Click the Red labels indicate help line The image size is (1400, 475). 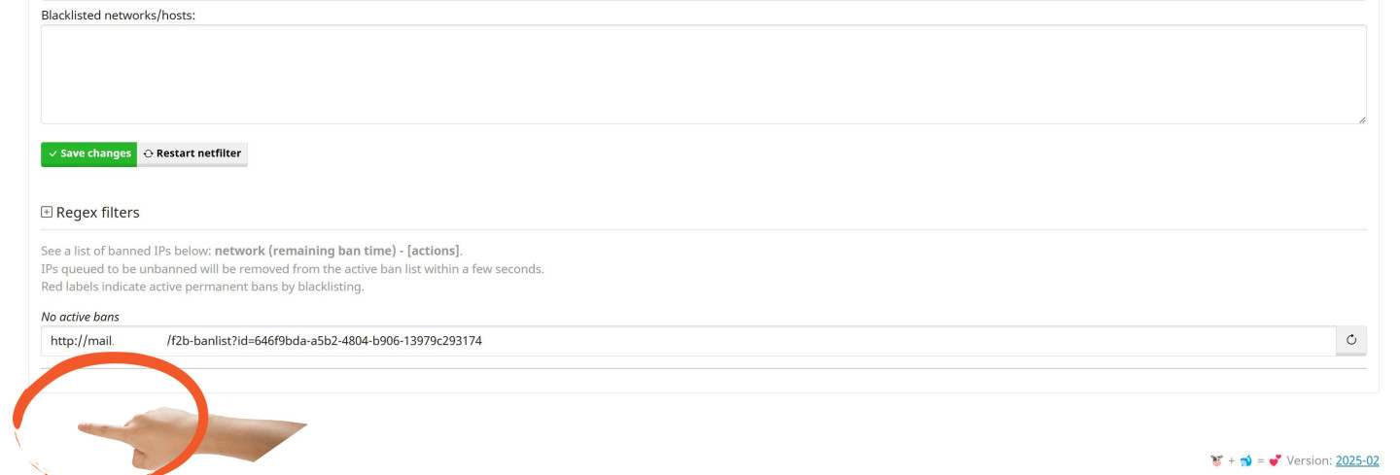click(202, 287)
